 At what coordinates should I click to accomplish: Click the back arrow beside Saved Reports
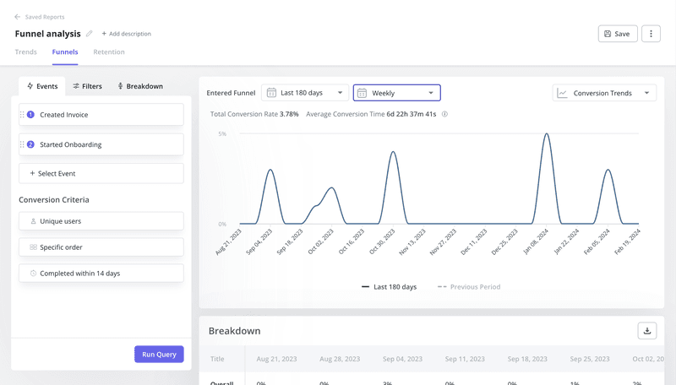coord(18,17)
